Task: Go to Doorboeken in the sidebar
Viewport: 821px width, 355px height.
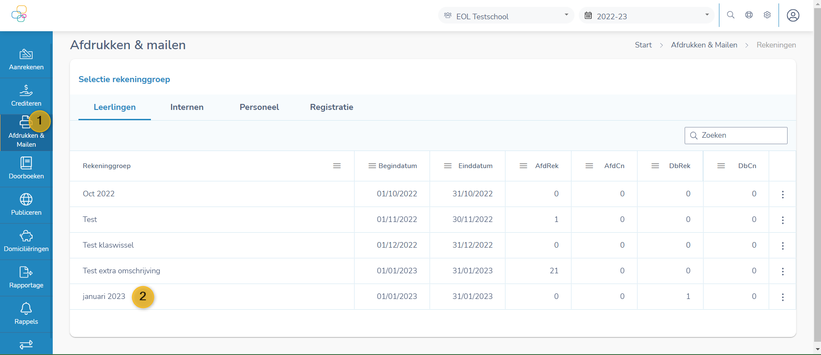Action: point(26,169)
